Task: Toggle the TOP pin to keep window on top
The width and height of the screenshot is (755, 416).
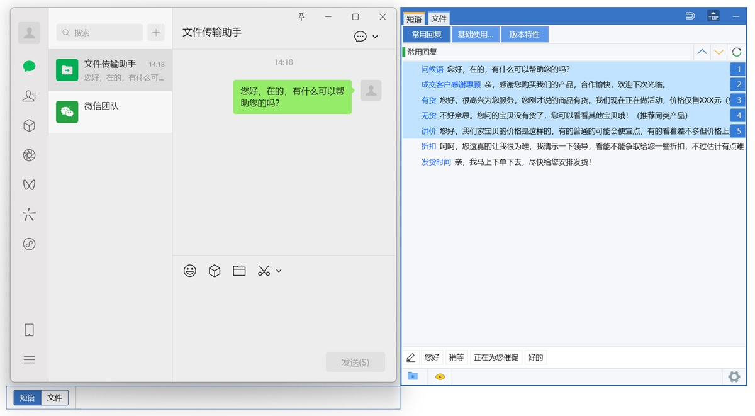Action: click(x=713, y=16)
